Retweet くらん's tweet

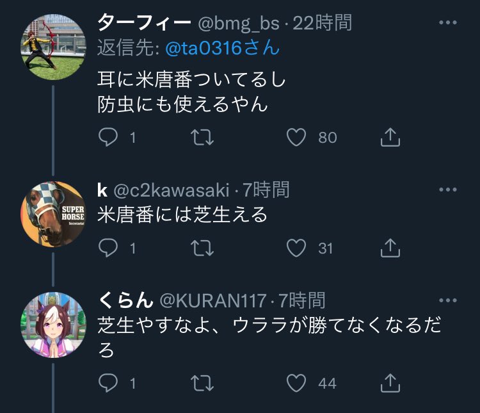coord(204,383)
